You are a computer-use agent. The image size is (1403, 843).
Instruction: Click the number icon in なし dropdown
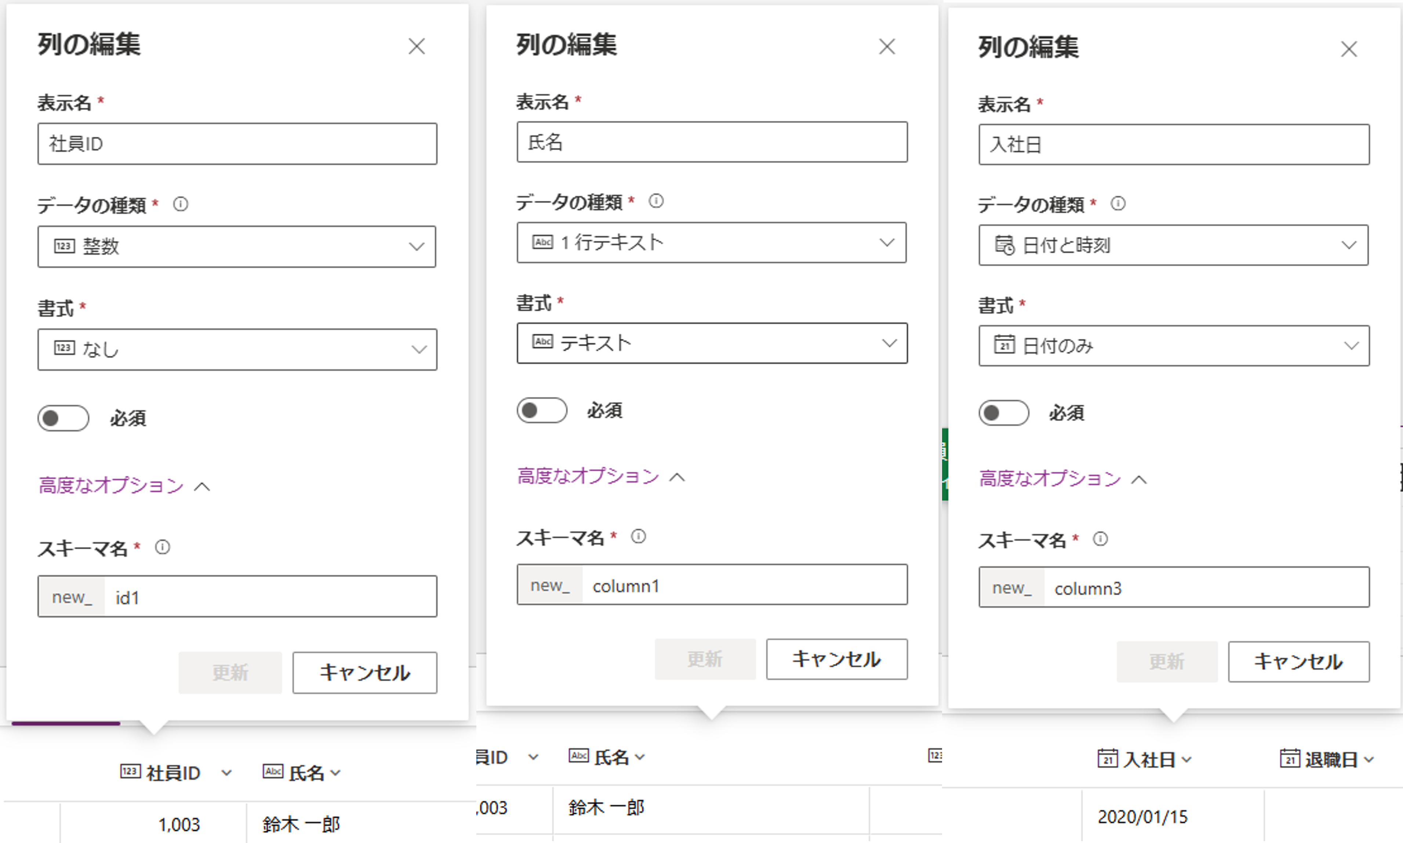64,348
